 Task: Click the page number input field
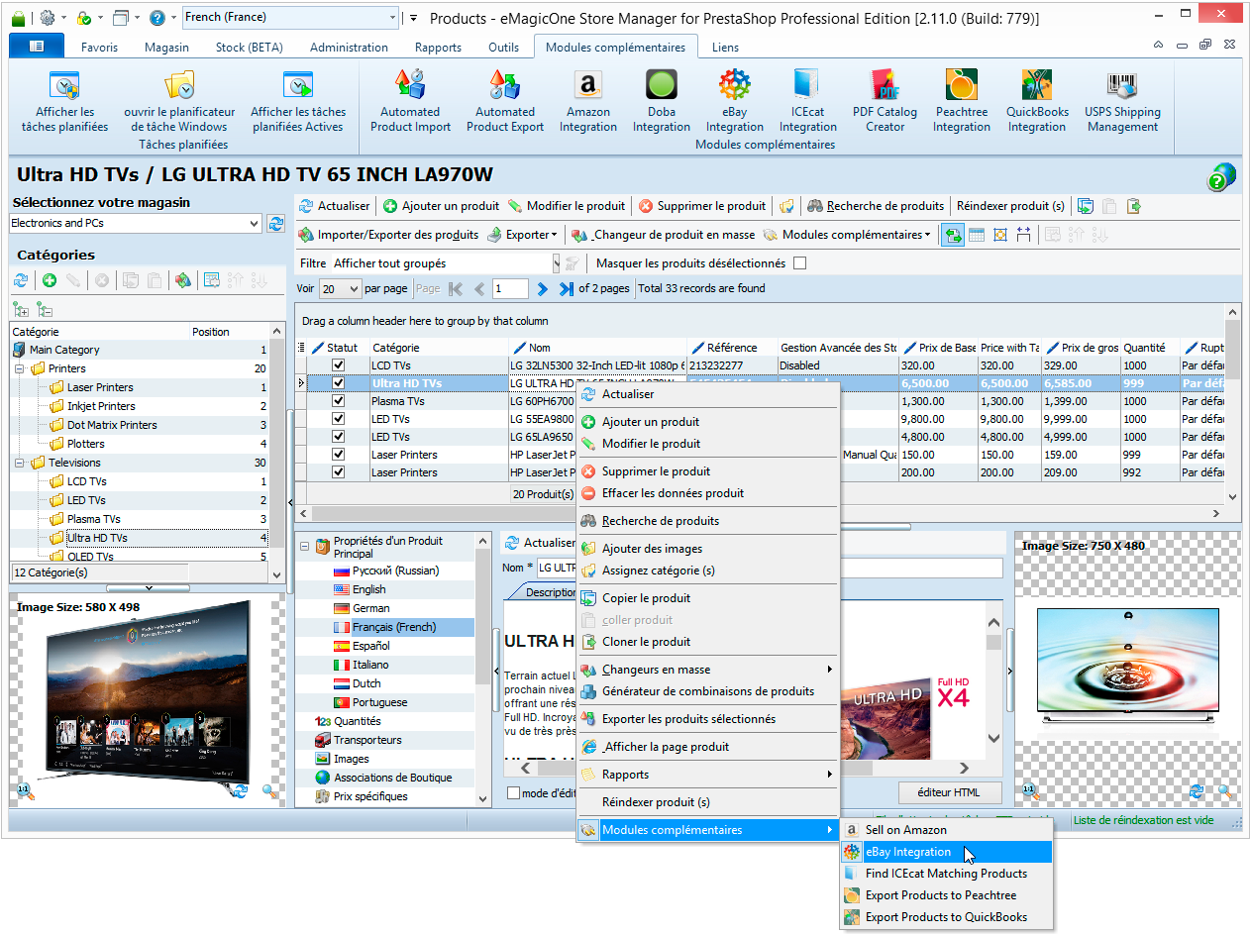510,289
